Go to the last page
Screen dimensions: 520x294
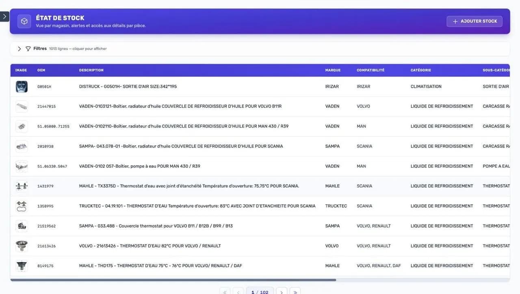(295, 292)
